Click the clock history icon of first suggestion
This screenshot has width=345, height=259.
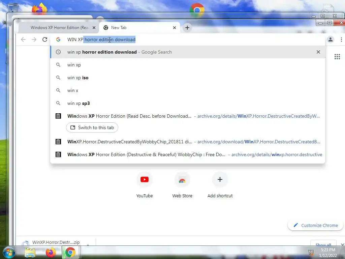58,52
